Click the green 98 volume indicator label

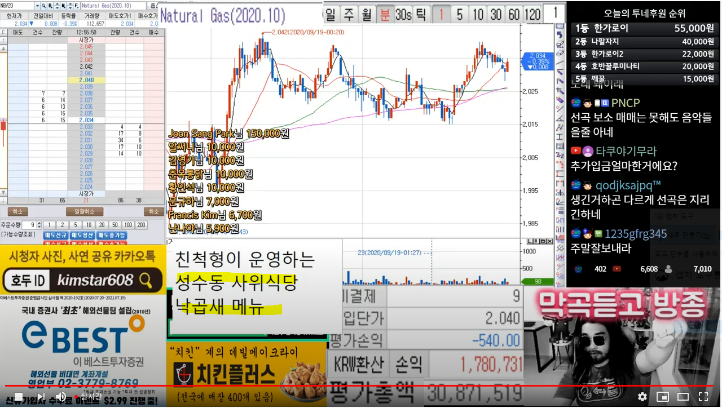(538, 281)
